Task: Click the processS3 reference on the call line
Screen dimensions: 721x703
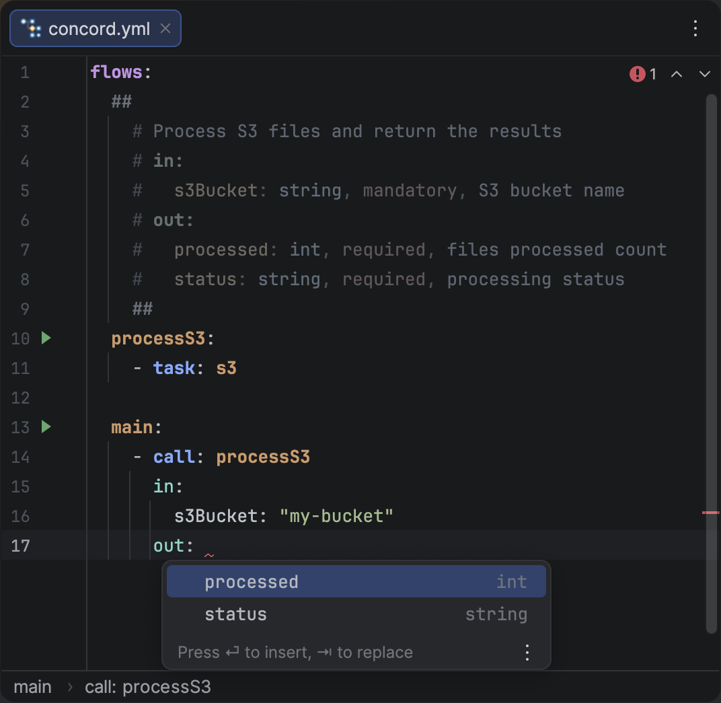Action: (x=262, y=457)
